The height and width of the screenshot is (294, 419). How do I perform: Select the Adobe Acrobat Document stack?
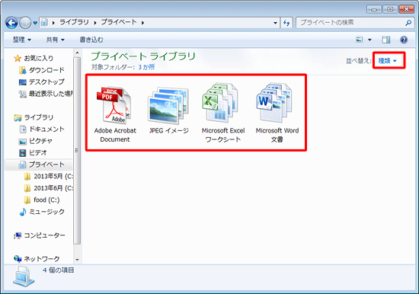pyautogui.click(x=115, y=113)
